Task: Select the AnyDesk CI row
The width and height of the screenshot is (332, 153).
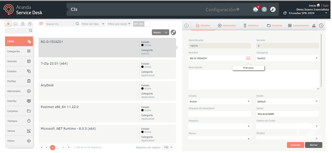Action: tap(107, 91)
